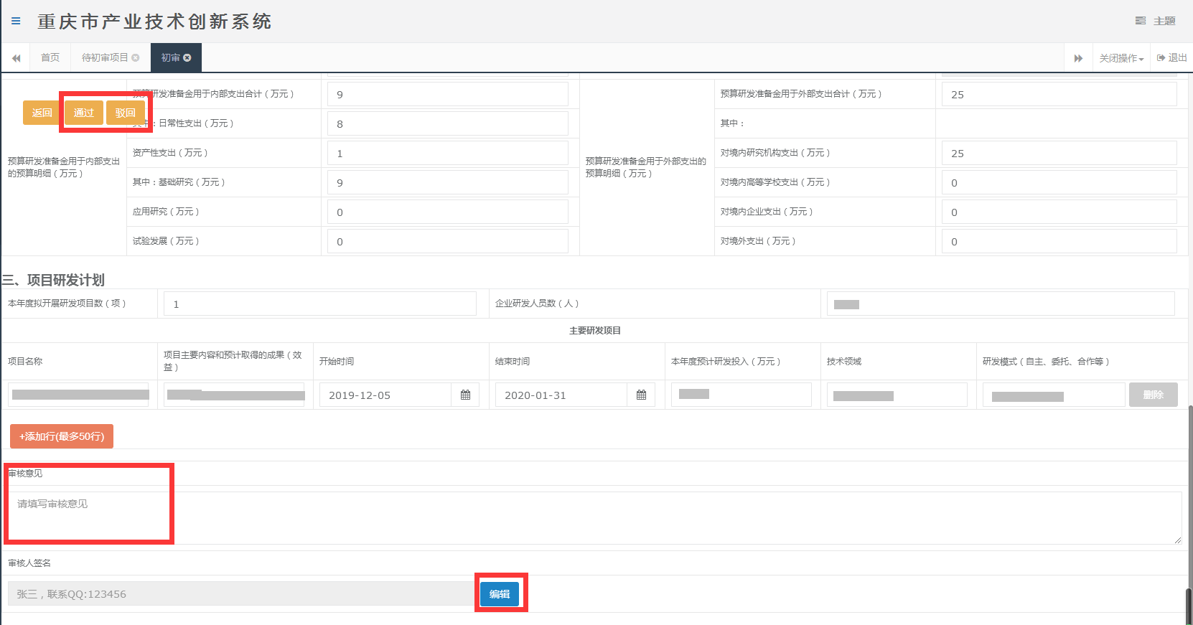This screenshot has height=625, width=1193.
Task: Expand the 关闭操作 dropdown
Action: pyautogui.click(x=1121, y=58)
